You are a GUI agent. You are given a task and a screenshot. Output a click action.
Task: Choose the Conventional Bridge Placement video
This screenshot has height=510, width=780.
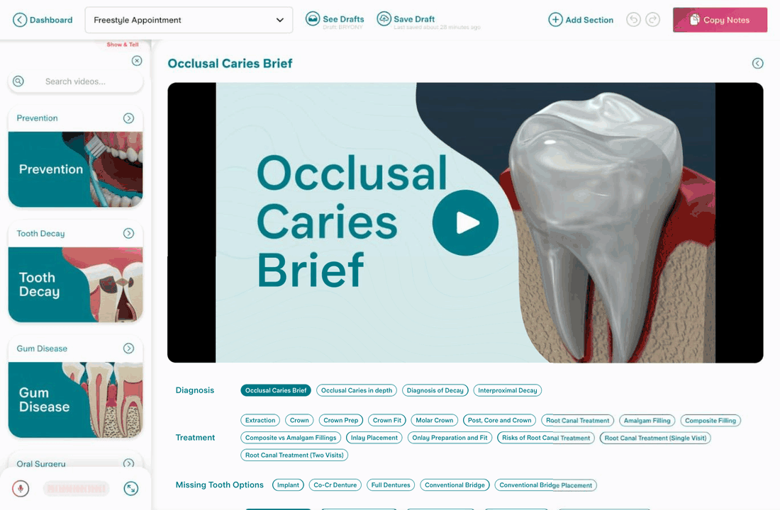pyautogui.click(x=546, y=485)
